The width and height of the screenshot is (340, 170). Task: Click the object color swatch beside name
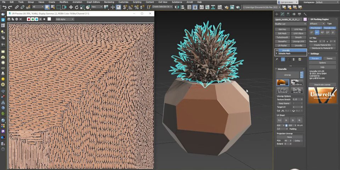(x=305, y=19)
